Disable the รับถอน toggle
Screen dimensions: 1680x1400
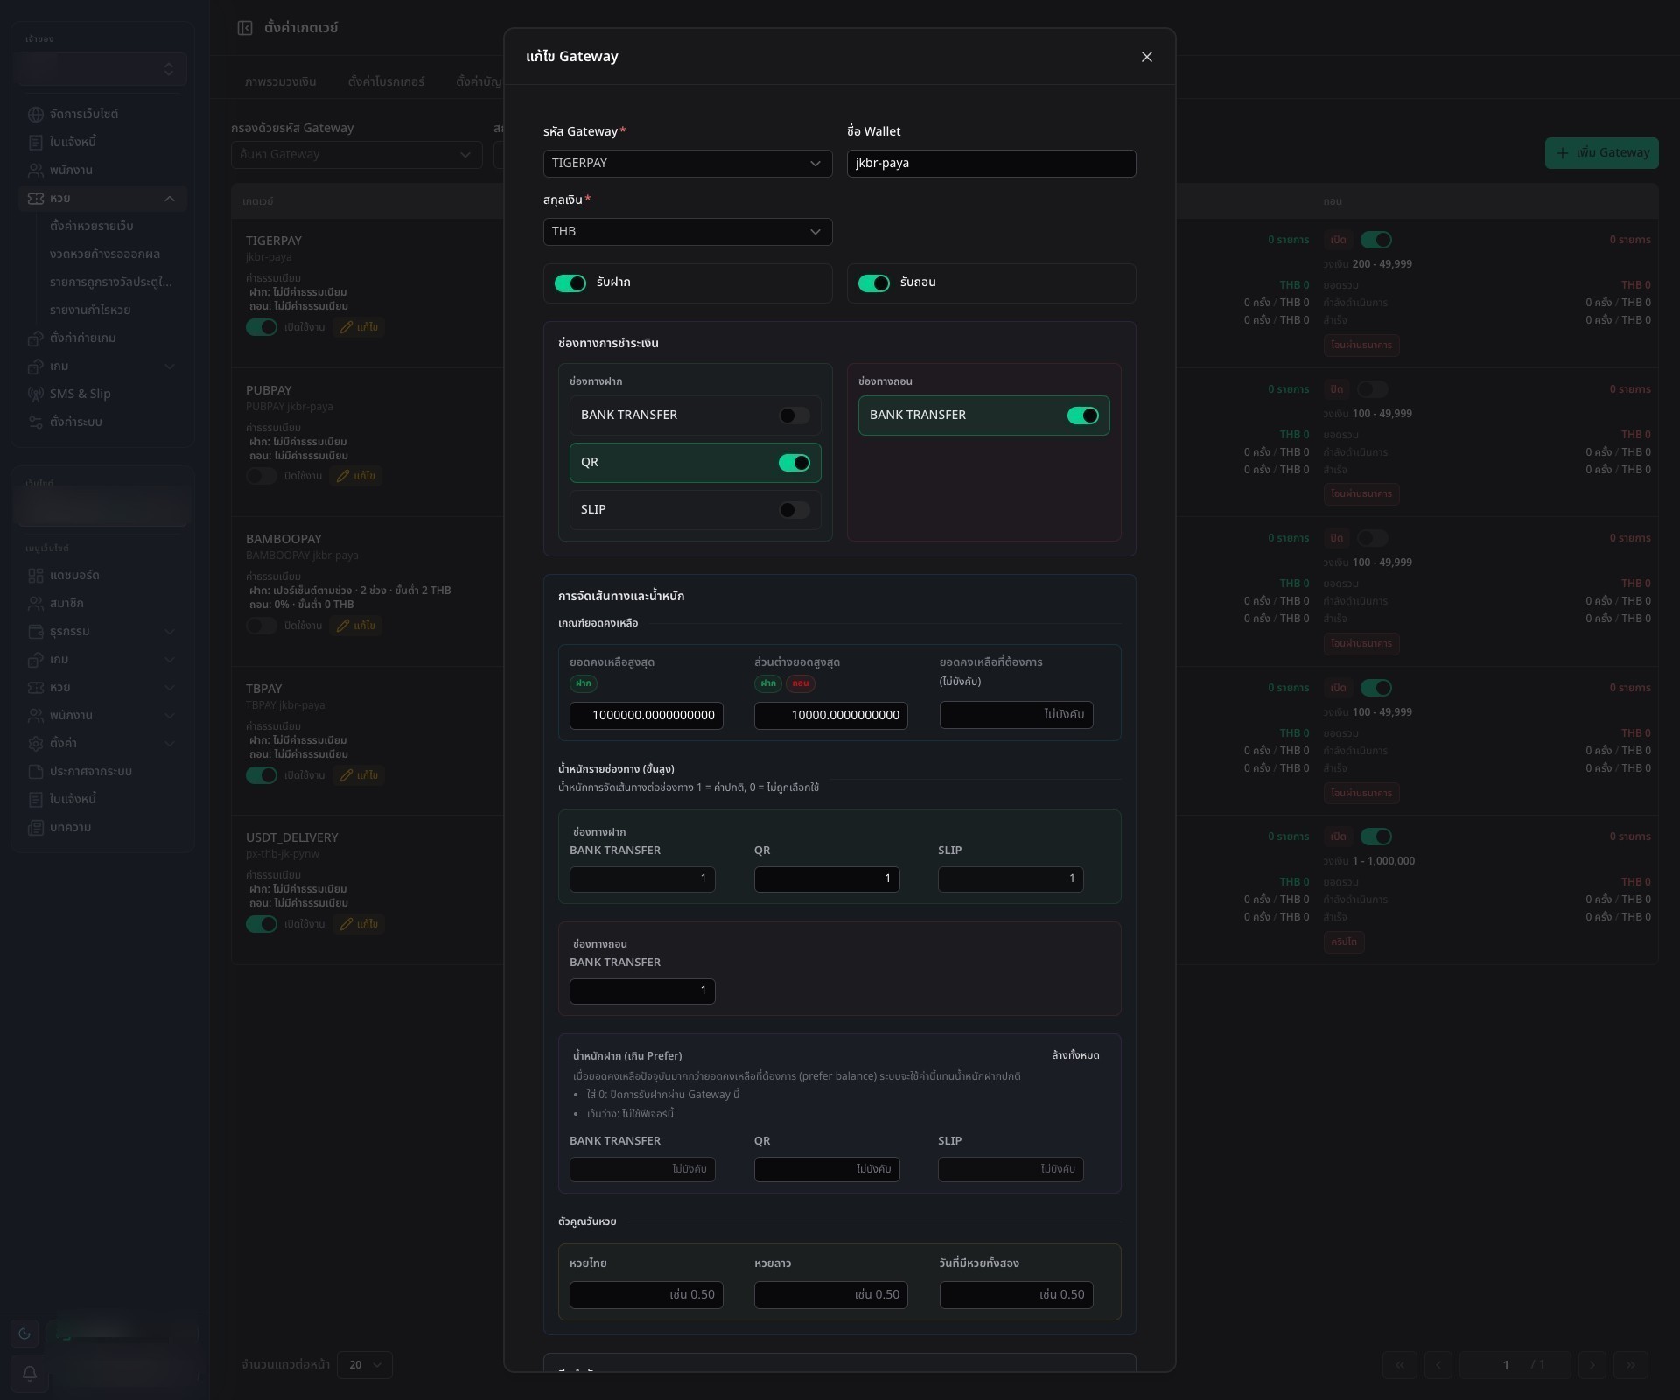coord(873,283)
